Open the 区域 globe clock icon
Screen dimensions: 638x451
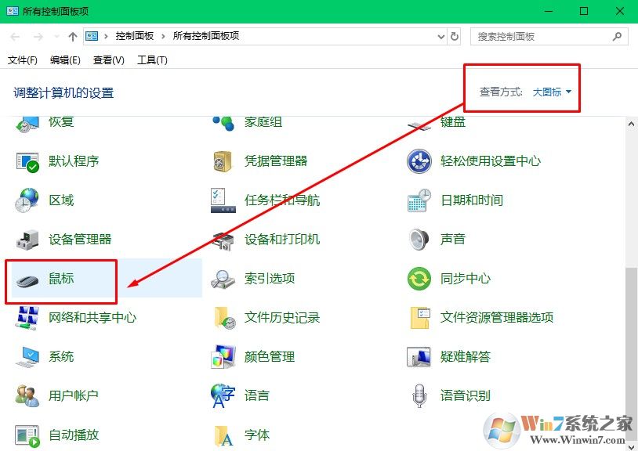[27, 200]
